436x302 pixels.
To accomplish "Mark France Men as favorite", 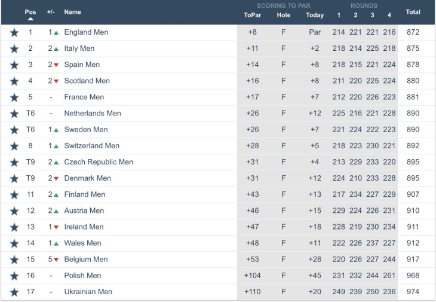I will point(14,97).
